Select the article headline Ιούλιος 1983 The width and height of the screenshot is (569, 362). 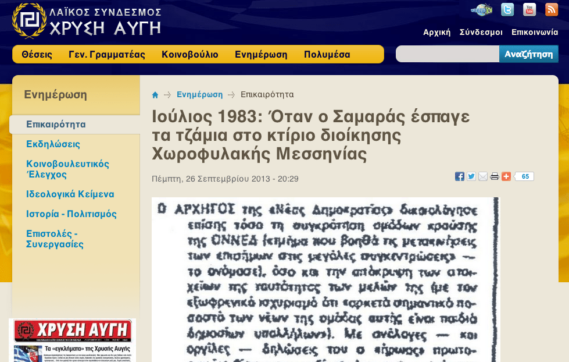tap(310, 135)
